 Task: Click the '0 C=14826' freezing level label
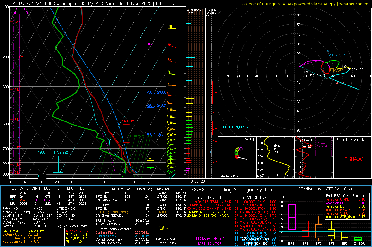[155, 134]
